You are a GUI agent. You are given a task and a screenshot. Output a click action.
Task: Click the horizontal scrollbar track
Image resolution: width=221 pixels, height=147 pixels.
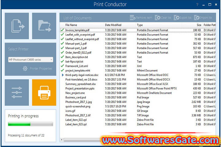tap(82, 140)
